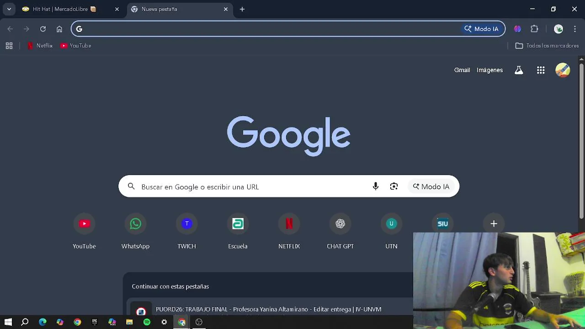The image size is (585, 329).
Task: Open File Explorer from taskbar
Action: [x=129, y=322]
